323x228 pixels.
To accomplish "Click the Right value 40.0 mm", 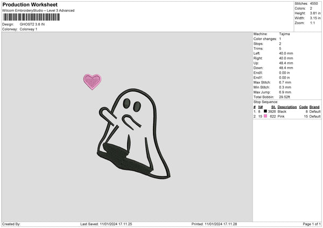I will point(286,58).
